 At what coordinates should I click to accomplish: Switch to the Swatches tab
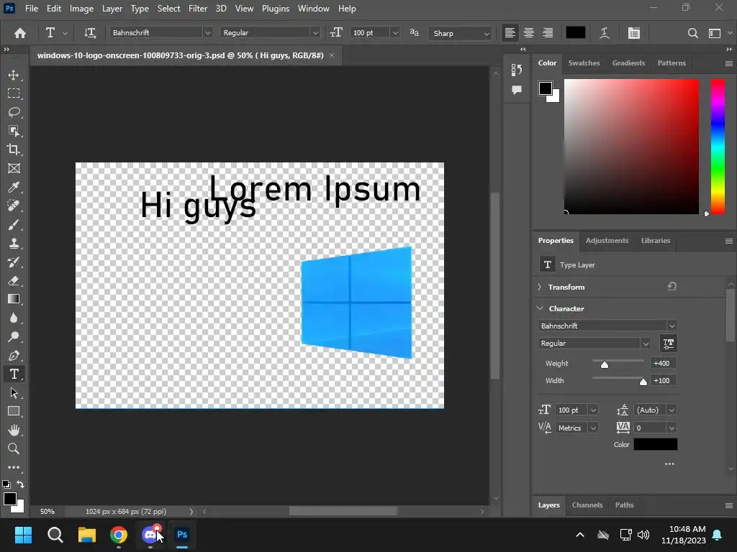coord(584,63)
